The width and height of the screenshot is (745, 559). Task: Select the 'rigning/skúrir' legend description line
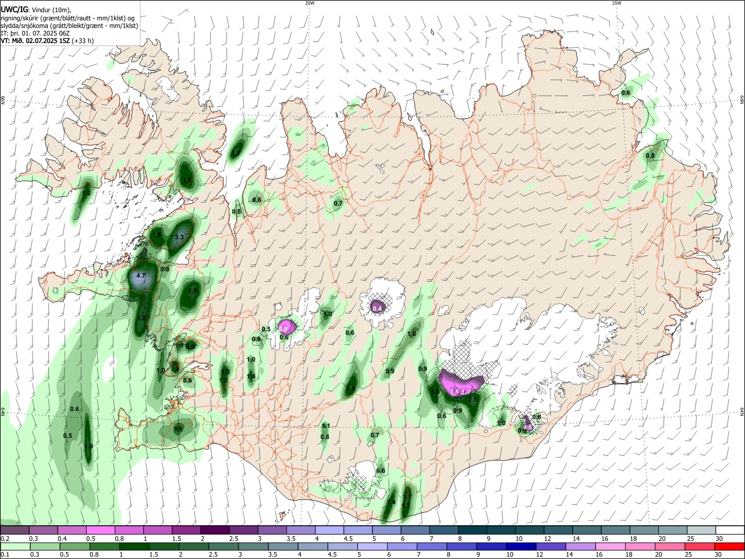(x=68, y=18)
